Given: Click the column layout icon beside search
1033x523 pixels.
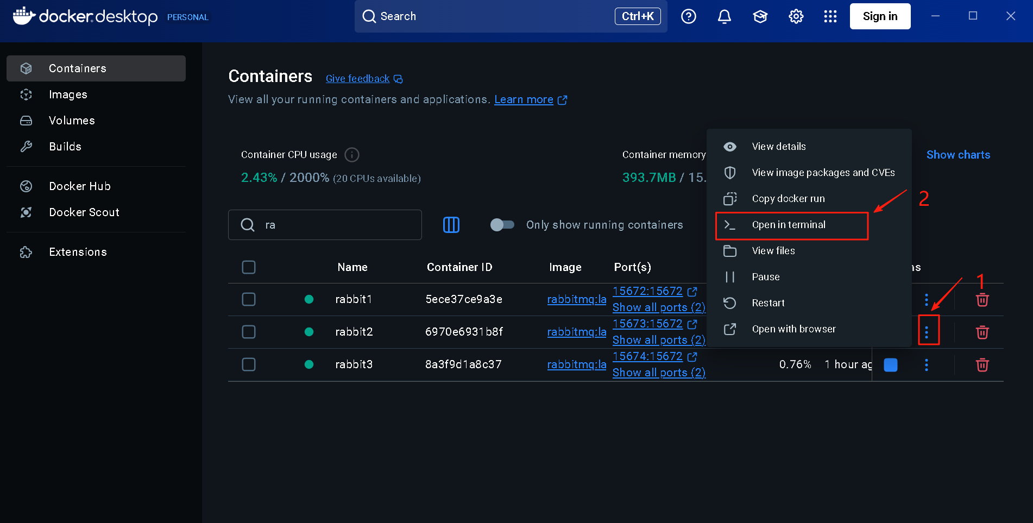Looking at the screenshot, I should coord(451,225).
